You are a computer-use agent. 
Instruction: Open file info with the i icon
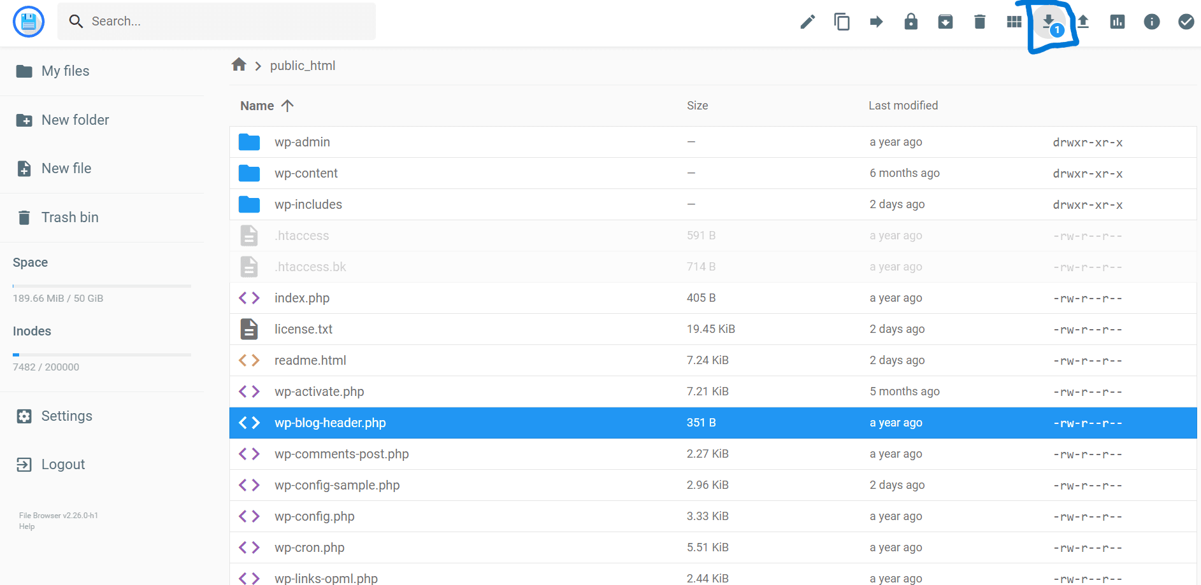click(1151, 21)
